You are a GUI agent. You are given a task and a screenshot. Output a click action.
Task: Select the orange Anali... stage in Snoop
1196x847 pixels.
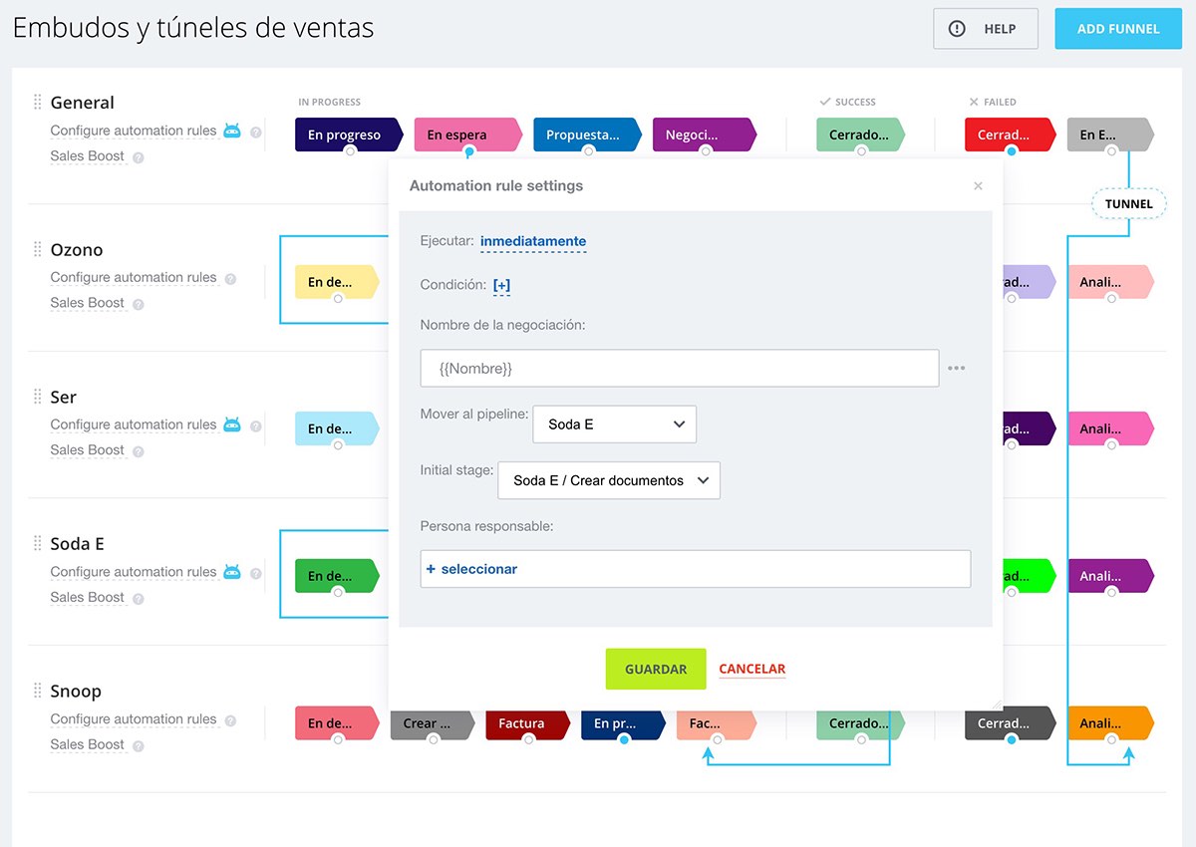click(1107, 723)
